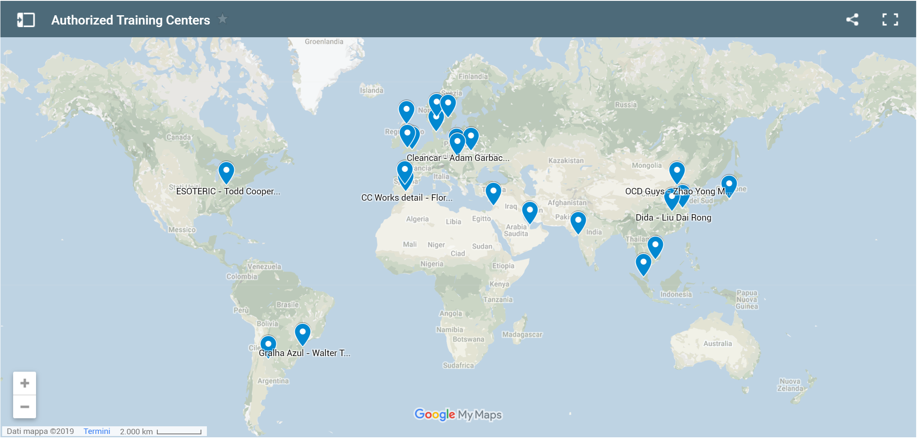Select the southernmost pin near Indonesia
Image resolution: width=917 pixels, height=439 pixels.
click(643, 263)
